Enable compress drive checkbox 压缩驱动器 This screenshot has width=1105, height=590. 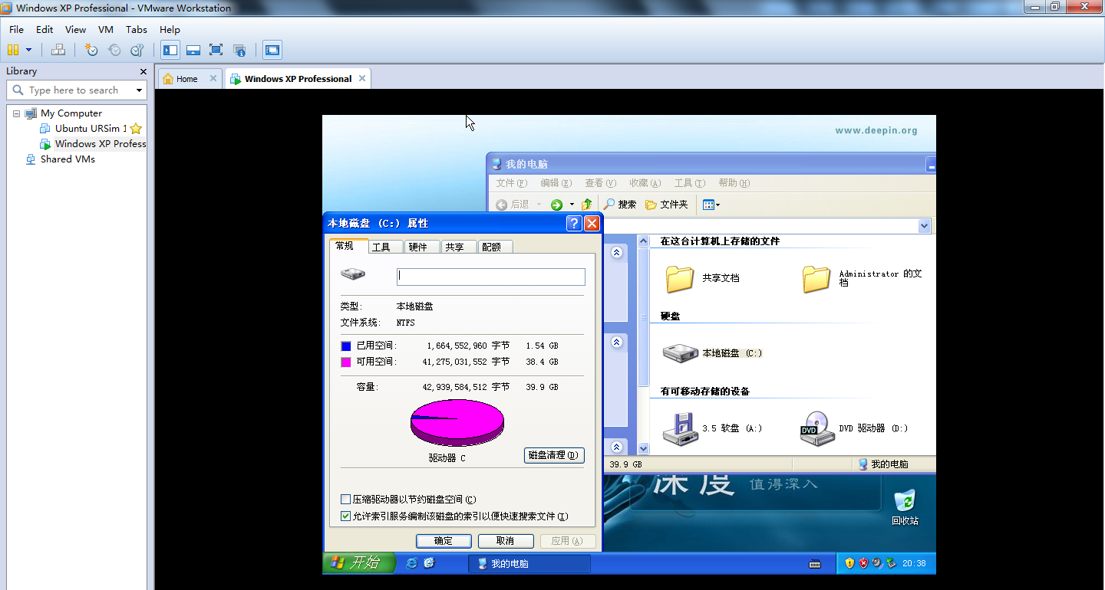tap(345, 500)
